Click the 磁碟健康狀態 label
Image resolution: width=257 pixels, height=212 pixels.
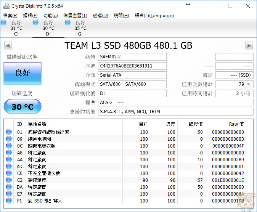pos(22,57)
